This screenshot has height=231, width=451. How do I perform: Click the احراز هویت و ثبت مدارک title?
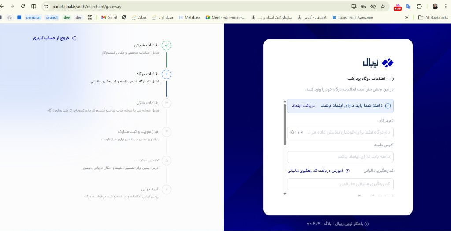139,132
